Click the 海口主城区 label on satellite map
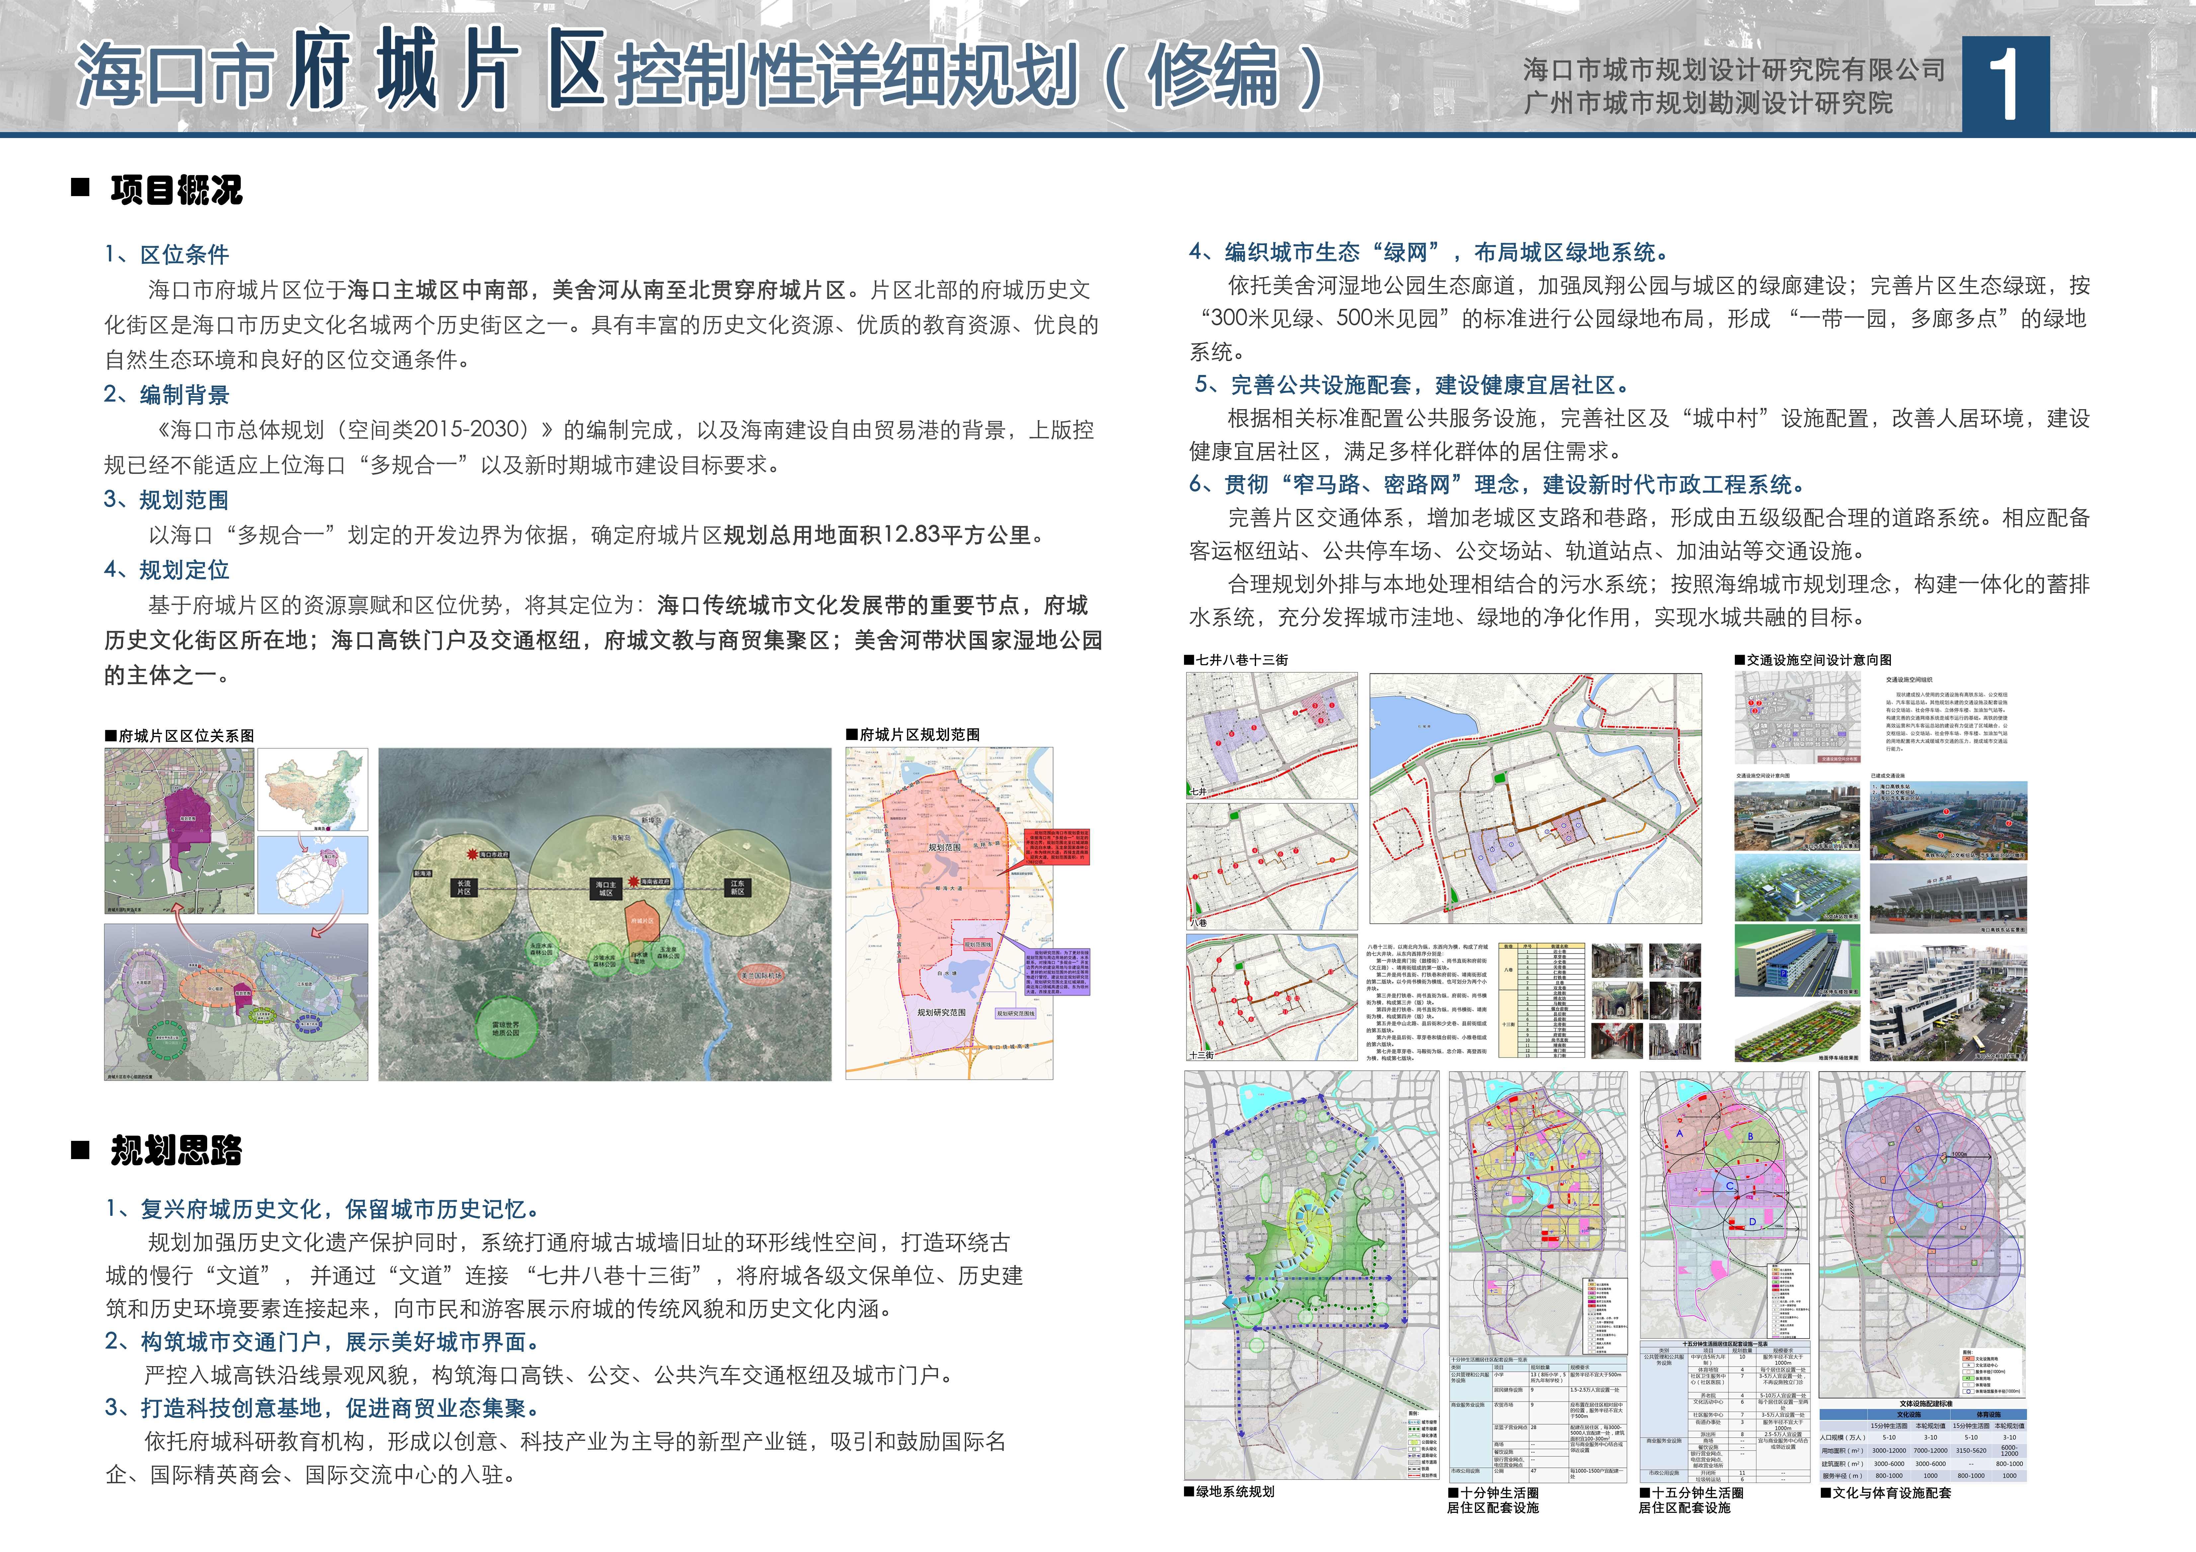 [605, 889]
